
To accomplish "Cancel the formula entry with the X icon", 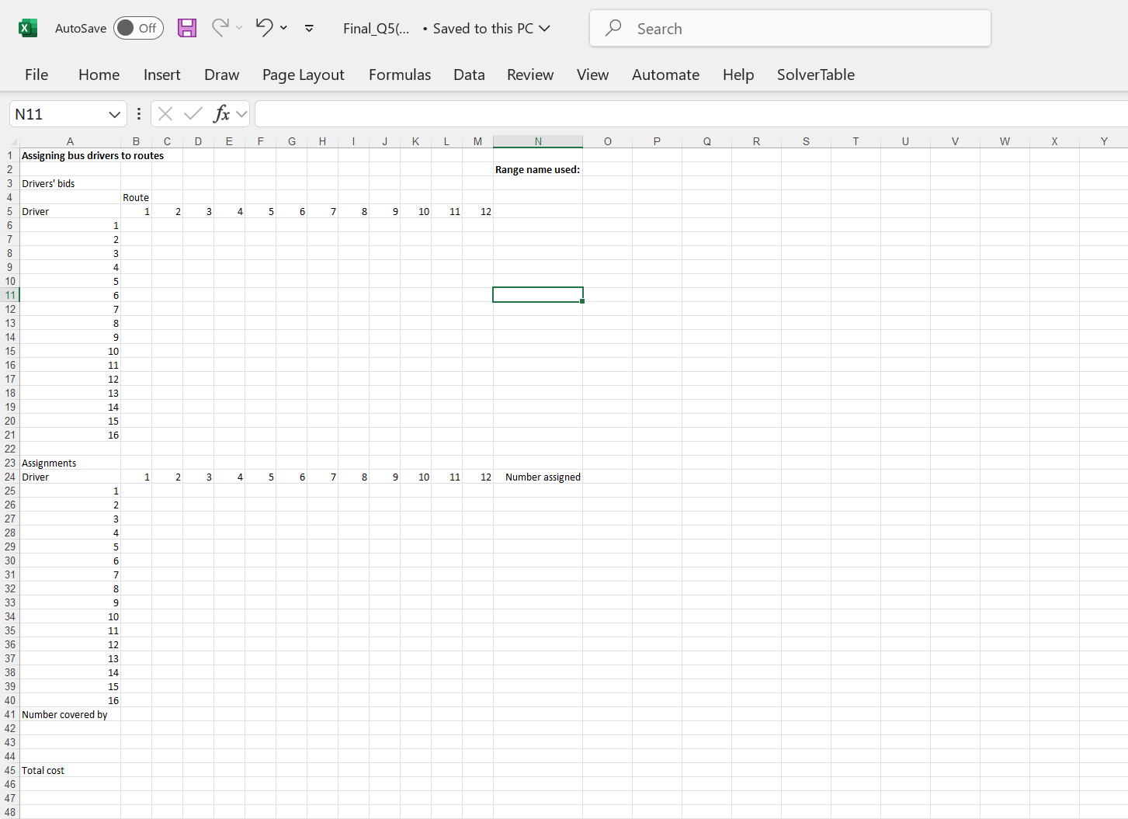I will (x=165, y=114).
